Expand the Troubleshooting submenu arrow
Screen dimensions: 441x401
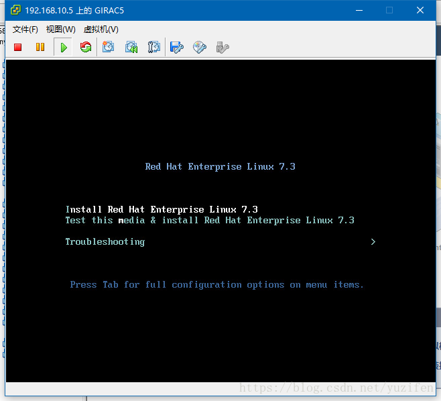coord(373,241)
